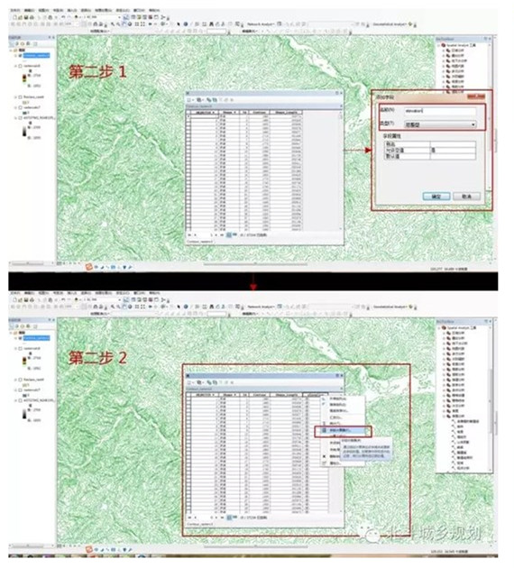This screenshot has width=514, height=568.
Task: Show selected records in the 第二步 1 table footer
Action: pos(234,234)
